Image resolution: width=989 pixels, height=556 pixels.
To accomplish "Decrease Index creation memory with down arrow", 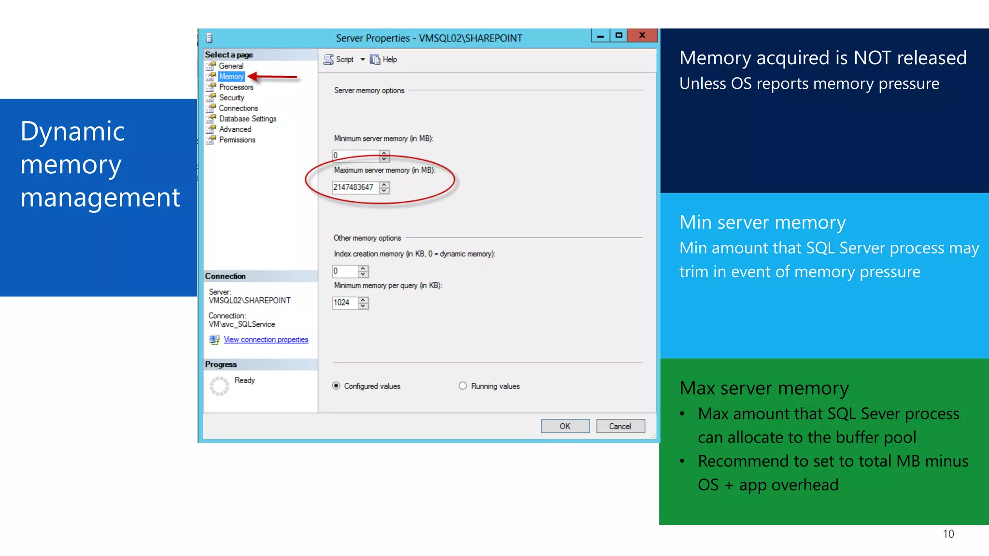I will point(363,274).
